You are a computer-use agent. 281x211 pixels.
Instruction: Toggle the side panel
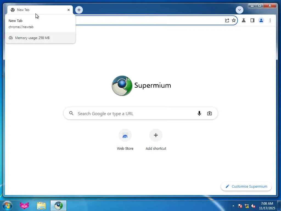pyautogui.click(x=252, y=20)
